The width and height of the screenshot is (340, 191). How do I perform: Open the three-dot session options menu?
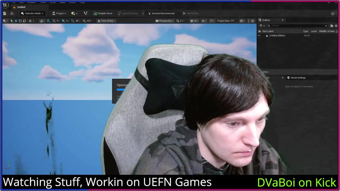click(x=143, y=13)
